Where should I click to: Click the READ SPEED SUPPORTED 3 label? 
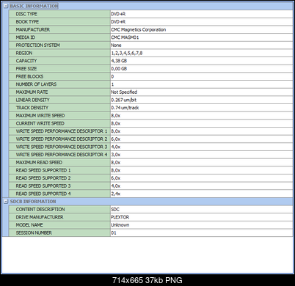(x=43, y=186)
